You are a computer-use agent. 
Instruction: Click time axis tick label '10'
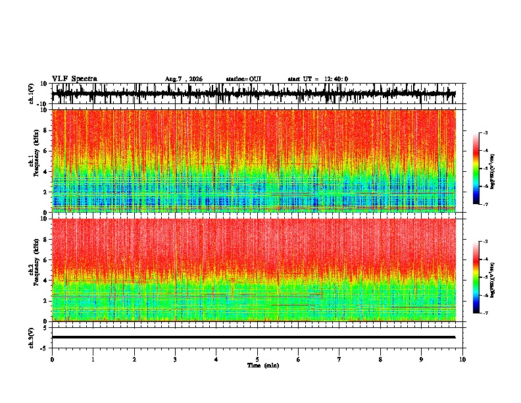462,360
